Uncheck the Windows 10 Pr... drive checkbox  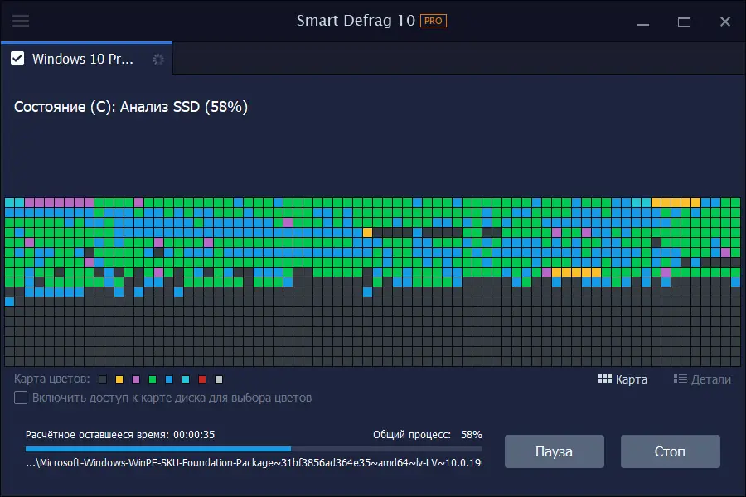tap(17, 59)
